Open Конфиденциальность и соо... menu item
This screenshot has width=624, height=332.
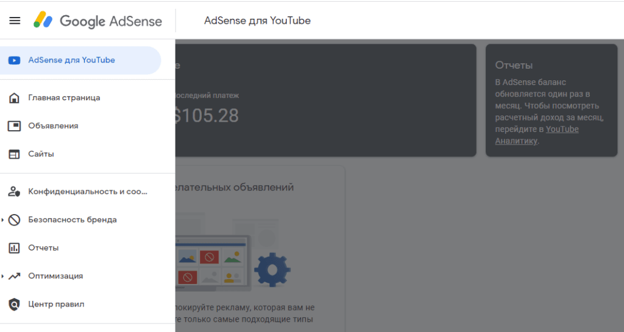[88, 192]
